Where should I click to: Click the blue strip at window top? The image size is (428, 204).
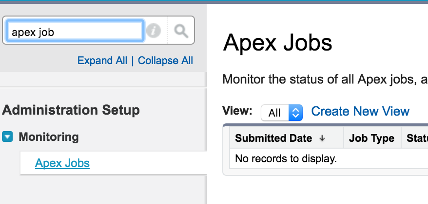point(214,1)
